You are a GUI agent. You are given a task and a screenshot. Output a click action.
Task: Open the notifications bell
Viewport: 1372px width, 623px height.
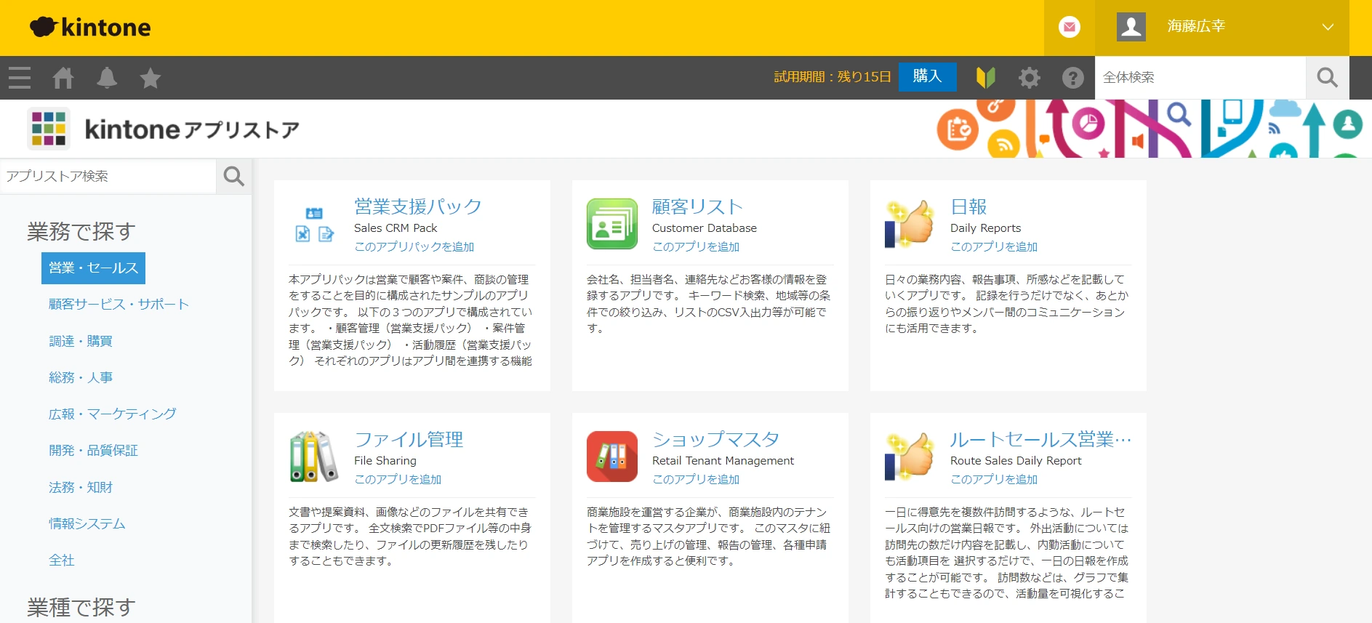point(107,78)
